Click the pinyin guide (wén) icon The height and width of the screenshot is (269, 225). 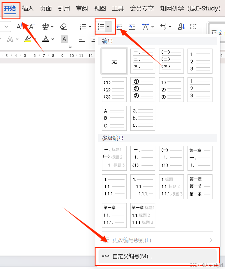point(45,27)
